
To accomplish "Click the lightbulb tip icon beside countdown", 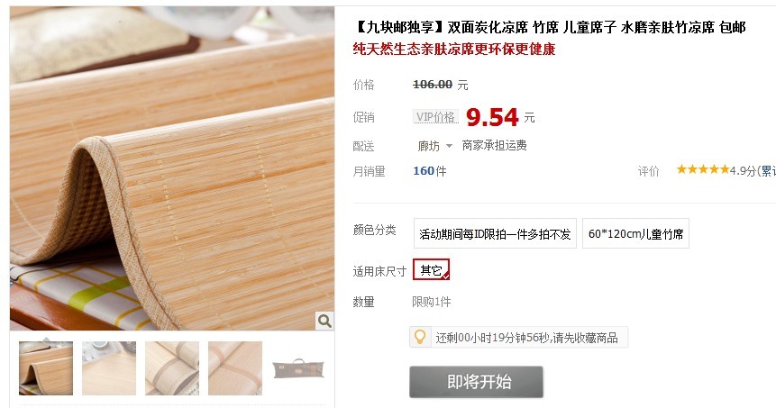I will click(420, 337).
